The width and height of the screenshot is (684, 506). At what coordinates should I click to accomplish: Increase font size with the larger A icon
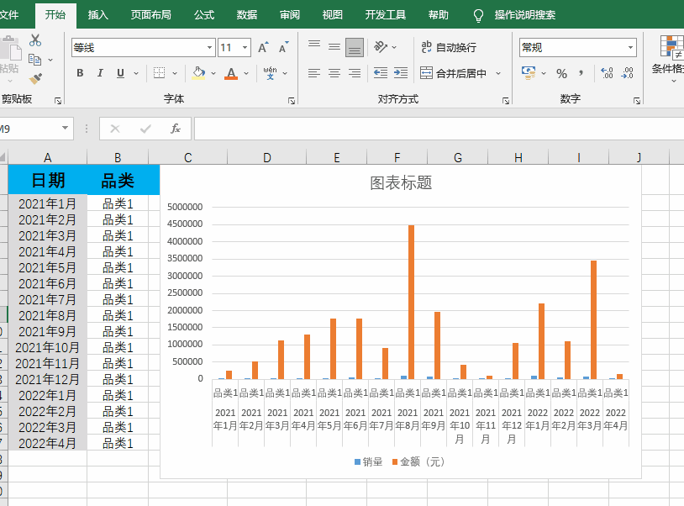[x=263, y=48]
